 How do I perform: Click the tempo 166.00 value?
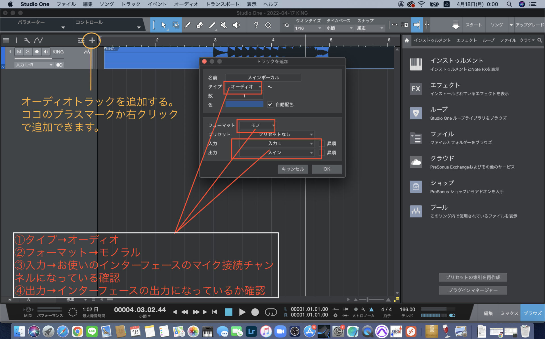[x=407, y=309]
